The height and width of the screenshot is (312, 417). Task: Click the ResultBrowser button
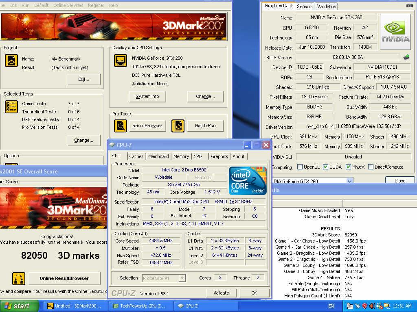click(147, 126)
